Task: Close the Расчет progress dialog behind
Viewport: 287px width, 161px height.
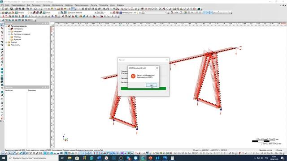Action: [x=167, y=59]
